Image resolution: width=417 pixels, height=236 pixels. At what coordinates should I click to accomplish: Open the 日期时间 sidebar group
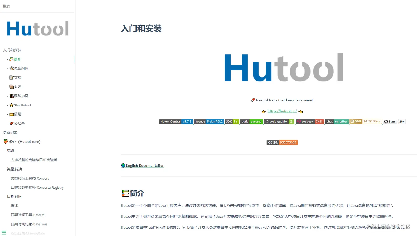click(15, 197)
